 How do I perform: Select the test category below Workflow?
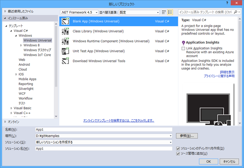pyautogui.click(x=22, y=103)
